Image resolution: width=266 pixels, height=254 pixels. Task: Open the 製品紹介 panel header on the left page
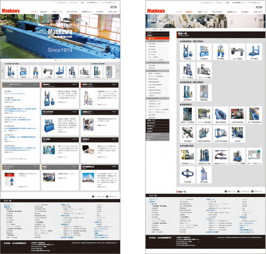pyautogui.click(x=60, y=85)
